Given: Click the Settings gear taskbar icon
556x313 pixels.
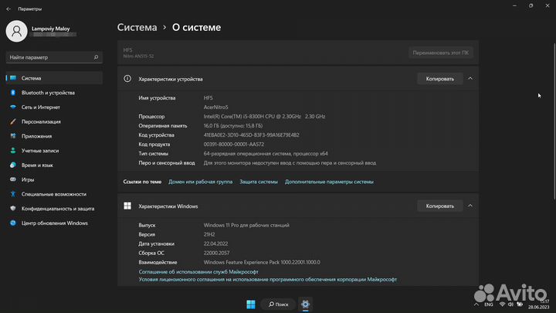Looking at the screenshot, I should coord(305,304).
